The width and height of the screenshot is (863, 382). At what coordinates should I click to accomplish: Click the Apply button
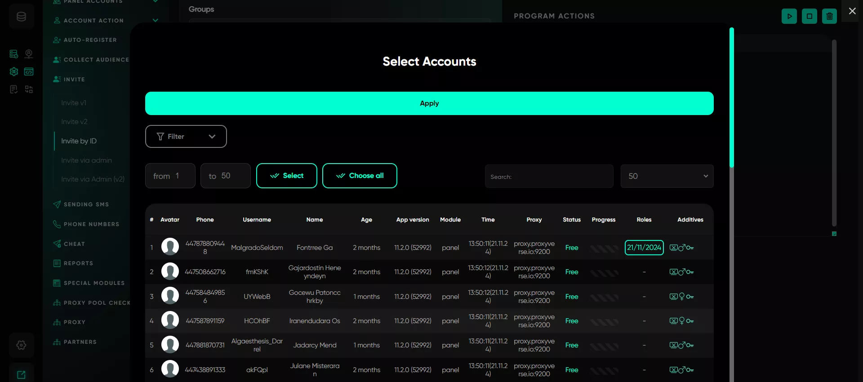pos(429,103)
